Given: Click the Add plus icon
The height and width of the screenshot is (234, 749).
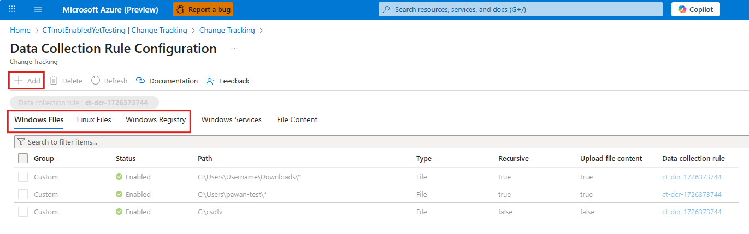Looking at the screenshot, I should pyautogui.click(x=19, y=81).
